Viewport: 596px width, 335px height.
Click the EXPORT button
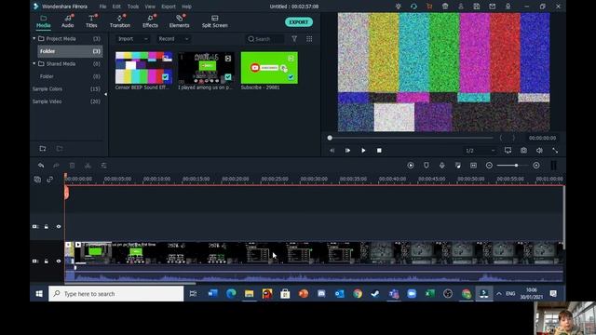pos(299,22)
